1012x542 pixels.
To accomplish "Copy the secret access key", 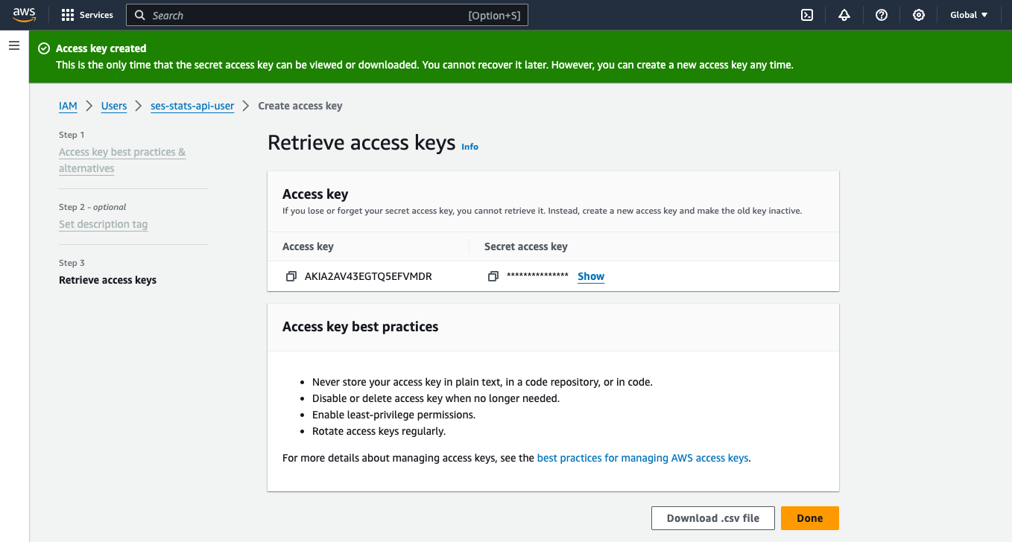I will (x=493, y=276).
